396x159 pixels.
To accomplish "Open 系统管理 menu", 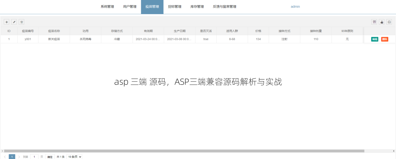I will coord(107,6).
